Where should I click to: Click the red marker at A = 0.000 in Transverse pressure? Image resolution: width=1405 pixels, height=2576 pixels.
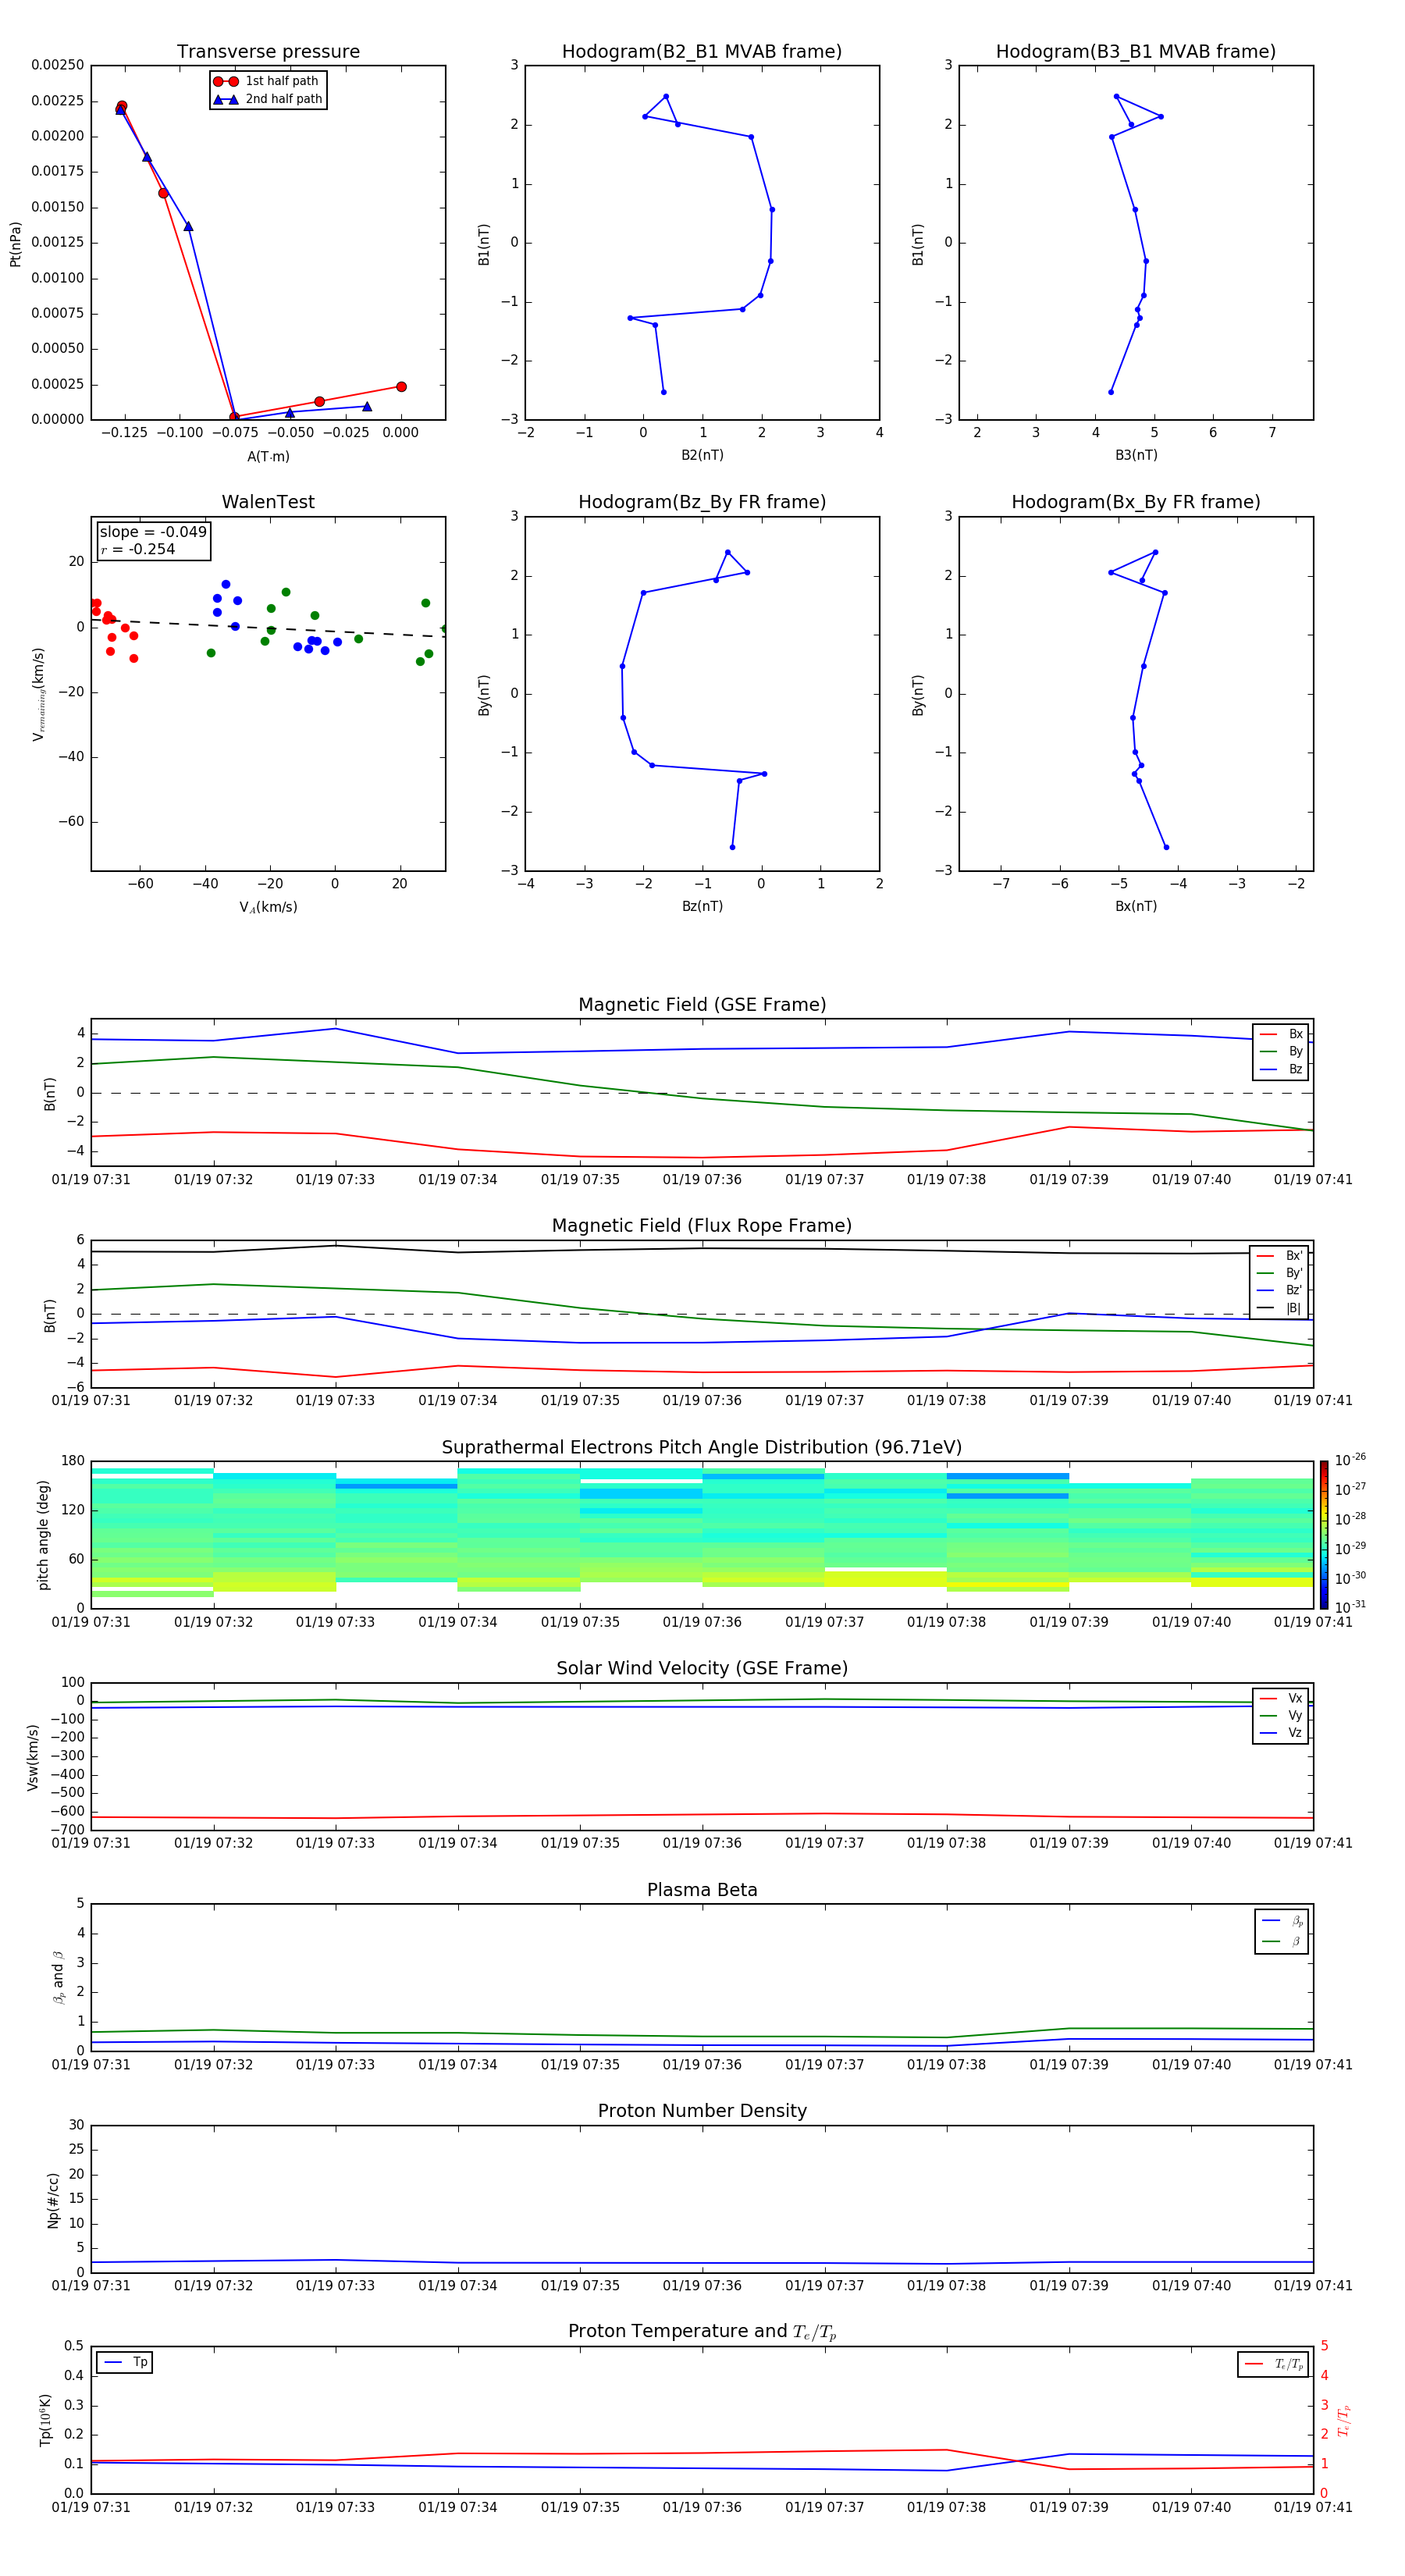(401, 387)
